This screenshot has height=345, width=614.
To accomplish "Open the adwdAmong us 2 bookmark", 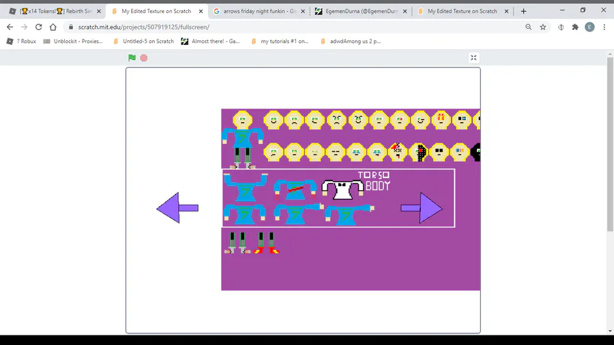I will tap(351, 41).
